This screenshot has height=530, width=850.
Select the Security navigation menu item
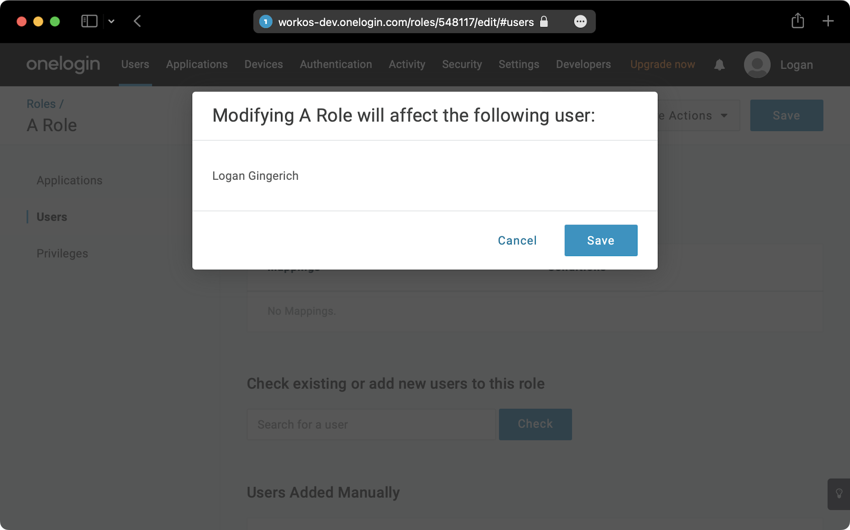[x=462, y=64]
